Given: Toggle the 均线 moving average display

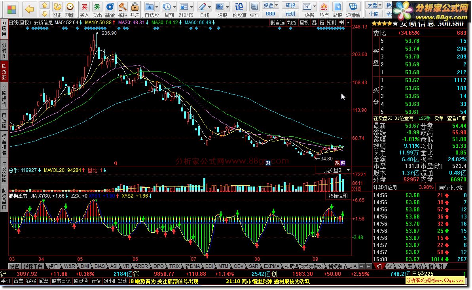Looking at the screenshot, I should click(x=292, y=23).
